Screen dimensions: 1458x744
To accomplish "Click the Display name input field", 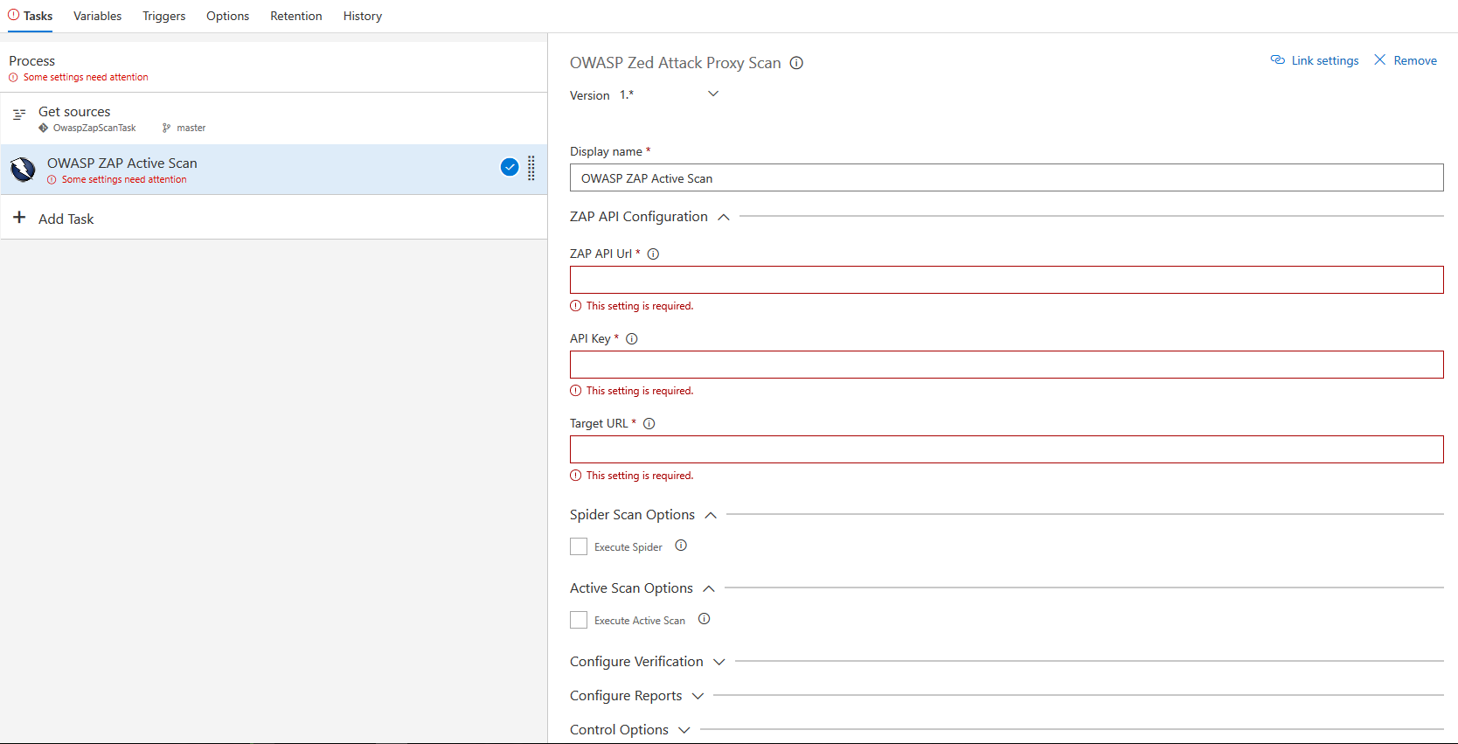I will 1007,177.
